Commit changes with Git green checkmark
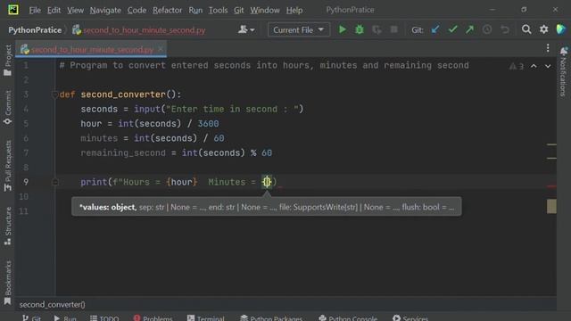The width and height of the screenshot is (571, 321). point(452,29)
